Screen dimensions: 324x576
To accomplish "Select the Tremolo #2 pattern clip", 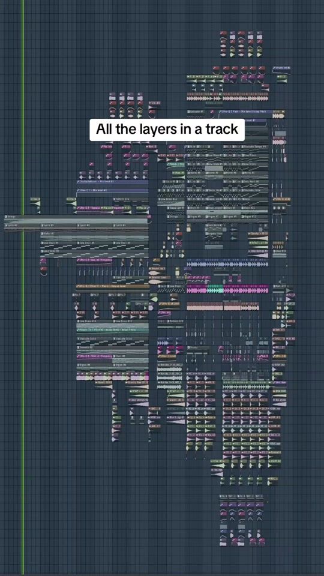I will click(112, 349).
